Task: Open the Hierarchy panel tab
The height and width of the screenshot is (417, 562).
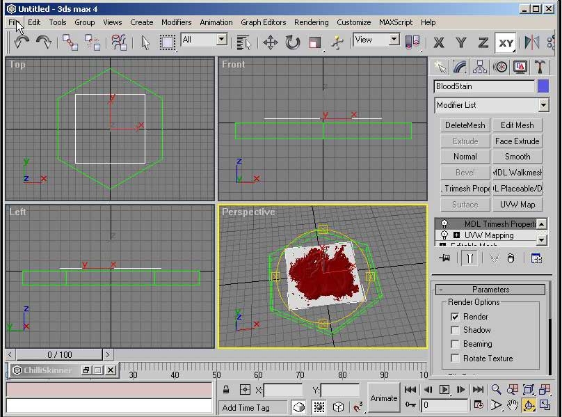Action: click(x=479, y=67)
